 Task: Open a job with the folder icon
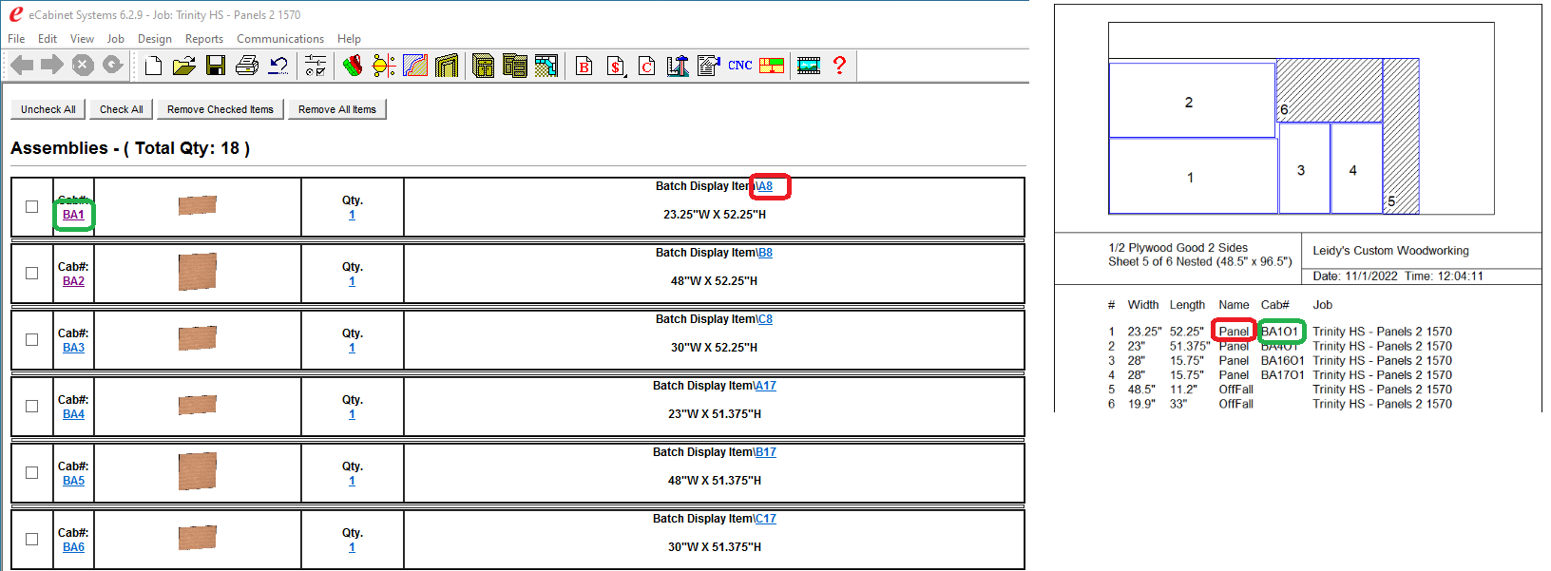tap(183, 66)
